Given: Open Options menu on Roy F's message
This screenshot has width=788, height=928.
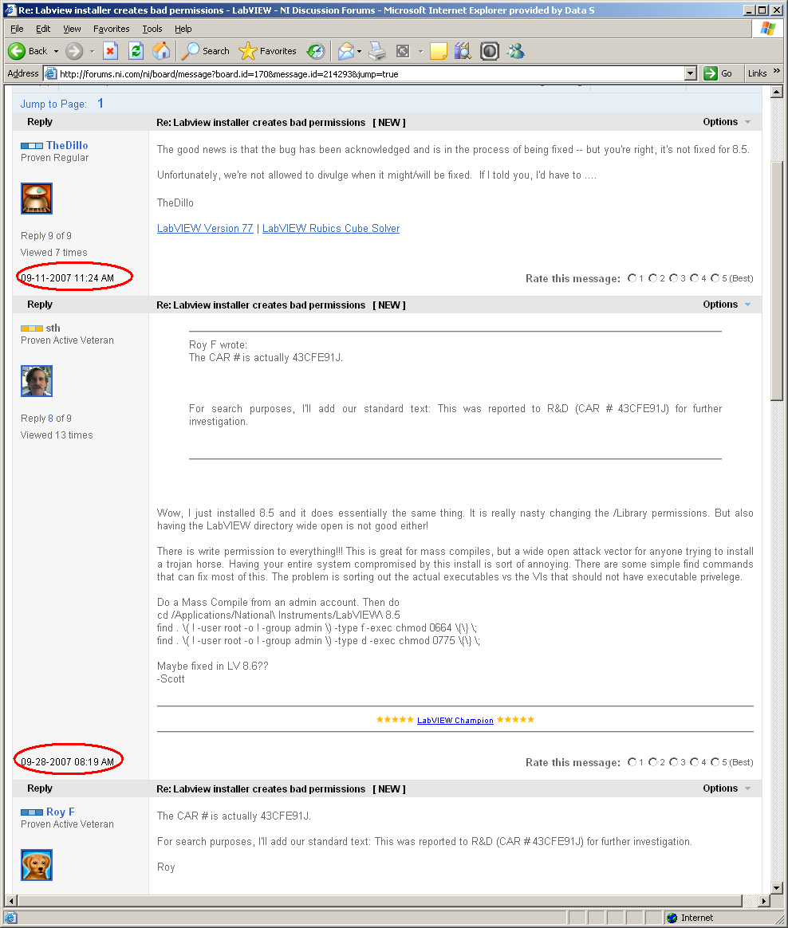Looking at the screenshot, I should 727,789.
